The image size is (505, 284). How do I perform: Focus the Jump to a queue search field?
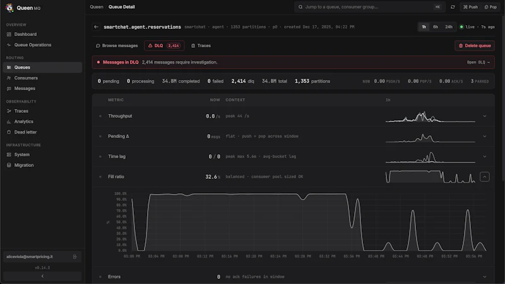coord(369,7)
